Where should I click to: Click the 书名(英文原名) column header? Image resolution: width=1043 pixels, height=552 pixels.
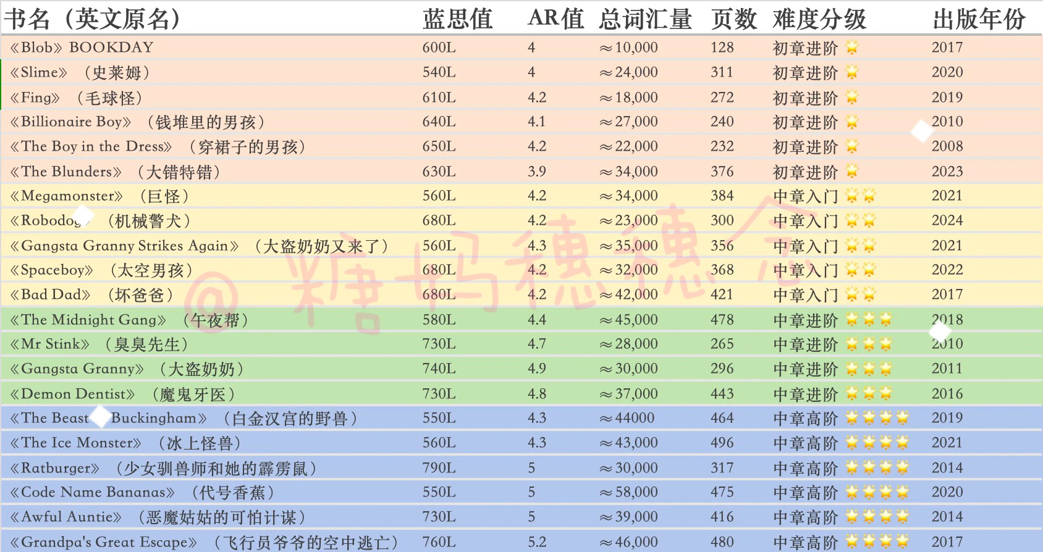(x=93, y=19)
